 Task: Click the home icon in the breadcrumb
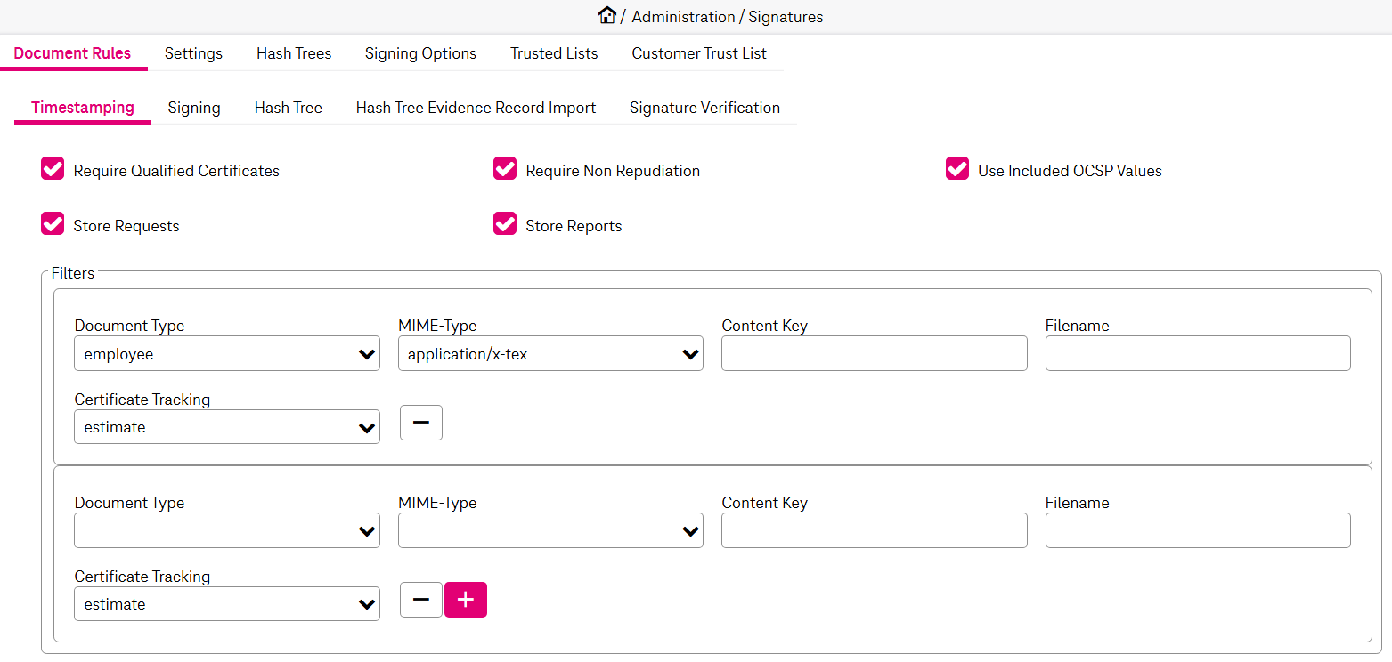tap(607, 15)
